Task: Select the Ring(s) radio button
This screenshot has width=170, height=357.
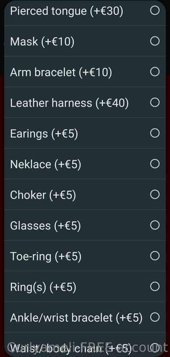Action: pyautogui.click(x=155, y=286)
